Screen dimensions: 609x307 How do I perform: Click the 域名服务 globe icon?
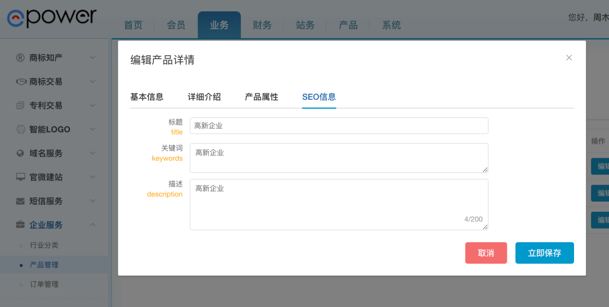click(x=20, y=153)
